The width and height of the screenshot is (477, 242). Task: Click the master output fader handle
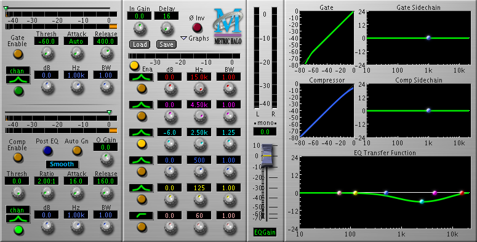267,155
